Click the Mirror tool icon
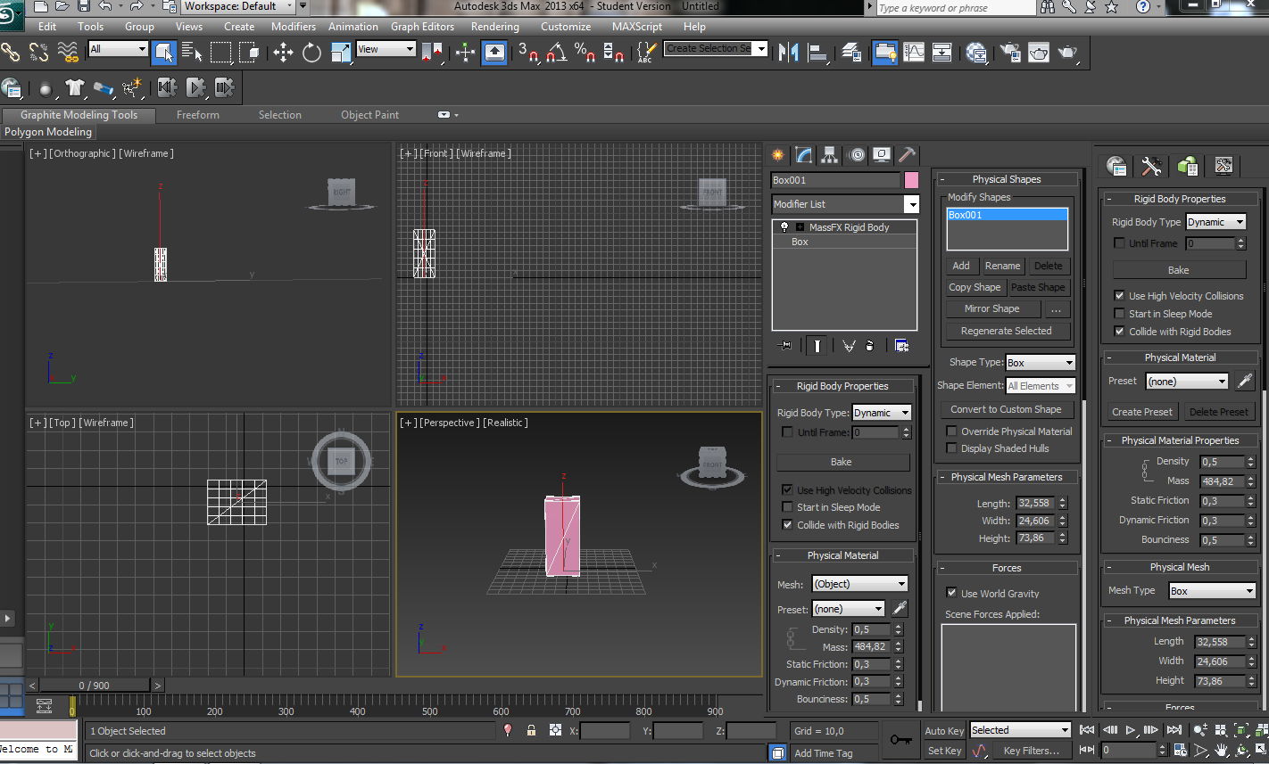Viewport: 1269px width, 764px height. pos(788,53)
